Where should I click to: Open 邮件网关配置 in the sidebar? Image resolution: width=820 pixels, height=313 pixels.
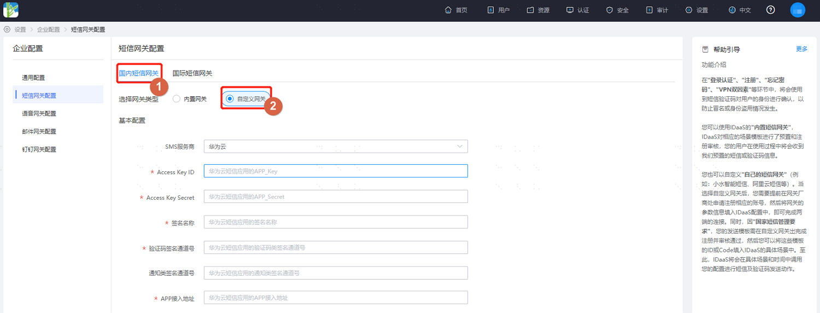[39, 131]
